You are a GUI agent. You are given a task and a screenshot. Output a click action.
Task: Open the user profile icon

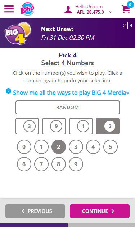click(x=68, y=9)
